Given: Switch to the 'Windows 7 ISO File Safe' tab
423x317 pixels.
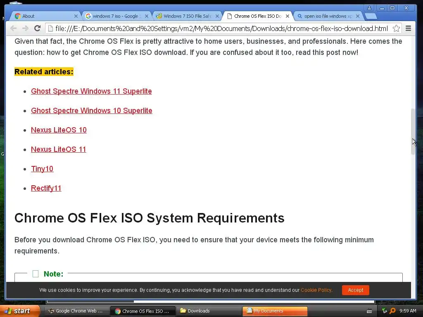Looking at the screenshot, I should (186, 16).
